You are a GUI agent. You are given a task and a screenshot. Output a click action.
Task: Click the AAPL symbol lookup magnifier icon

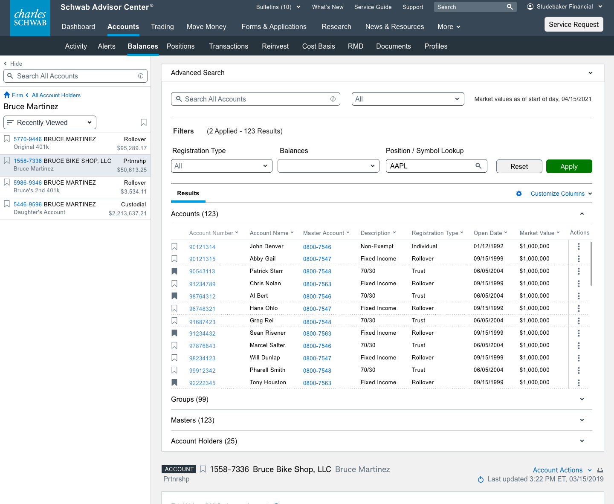point(478,166)
